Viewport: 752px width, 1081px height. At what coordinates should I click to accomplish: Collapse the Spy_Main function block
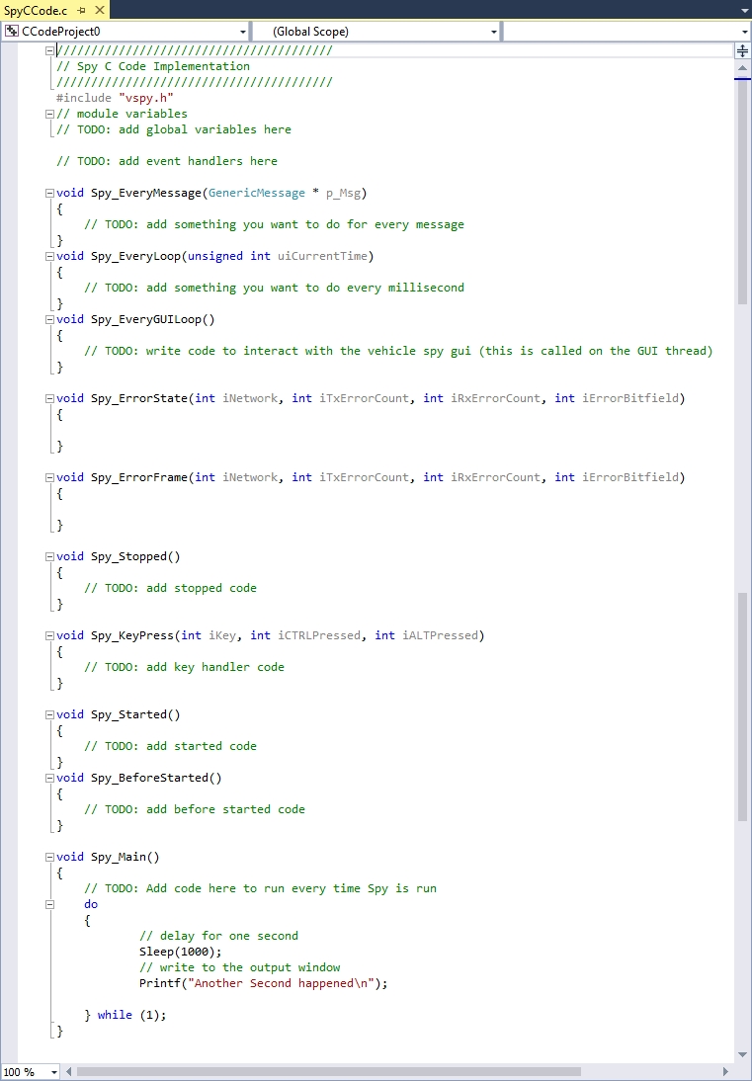[x=49, y=857]
